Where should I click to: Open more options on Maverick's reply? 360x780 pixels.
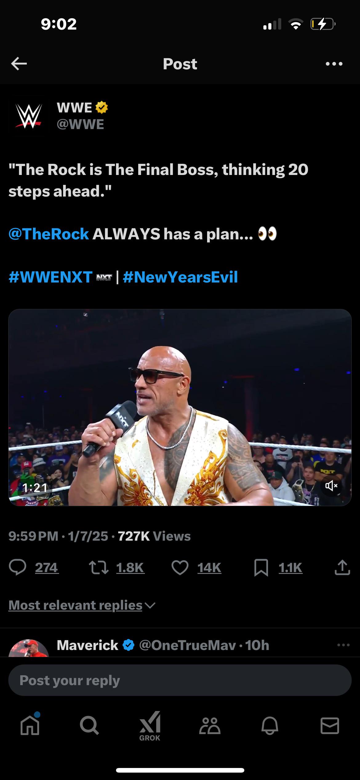coord(343,645)
